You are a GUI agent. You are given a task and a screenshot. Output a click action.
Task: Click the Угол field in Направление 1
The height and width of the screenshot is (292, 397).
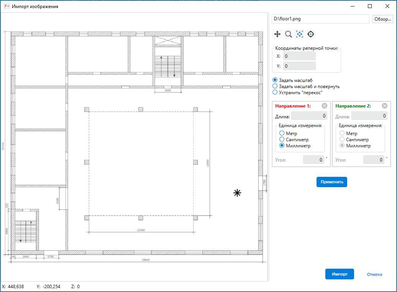coord(314,160)
